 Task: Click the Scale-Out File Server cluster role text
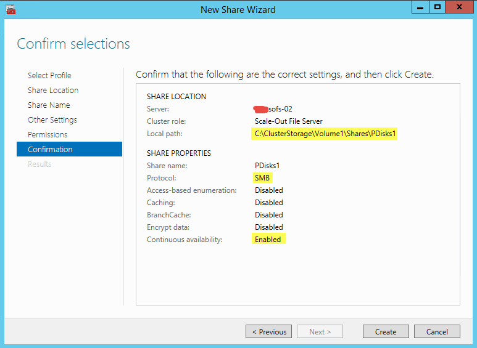point(288,121)
